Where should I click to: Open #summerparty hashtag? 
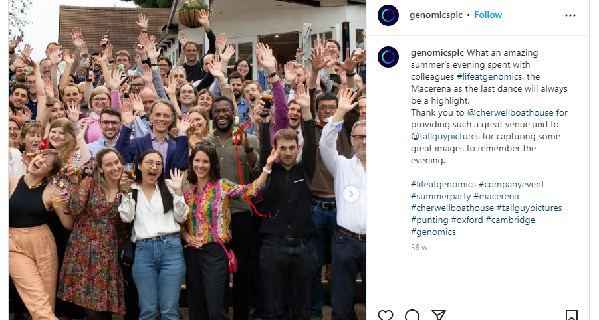[441, 196]
